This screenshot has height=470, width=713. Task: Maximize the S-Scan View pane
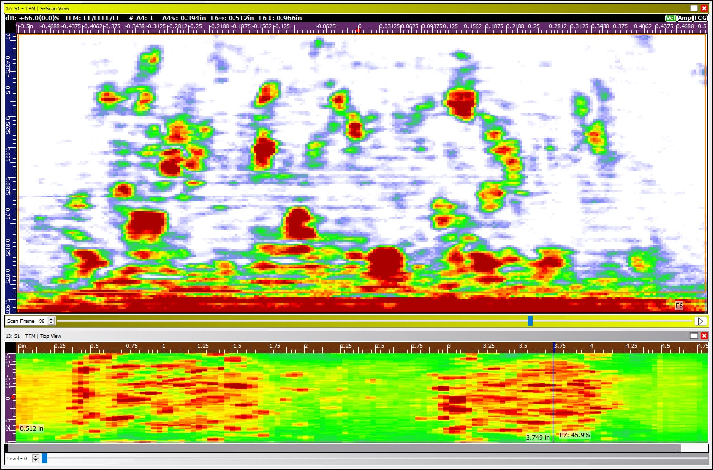click(694, 8)
